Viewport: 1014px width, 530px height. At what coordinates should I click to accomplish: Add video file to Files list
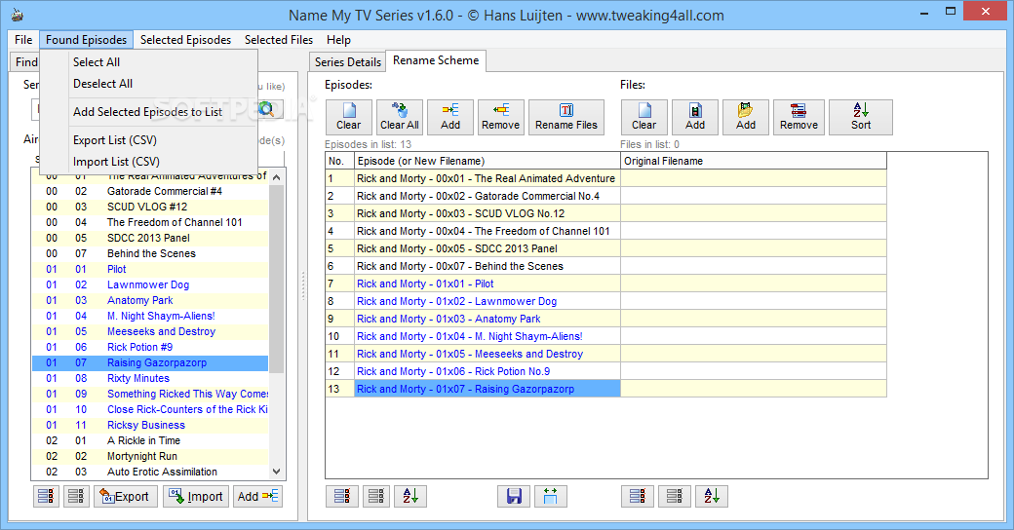(x=695, y=117)
